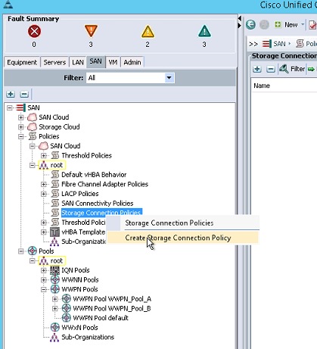Click the warning faults teal triangle icon

(204, 31)
